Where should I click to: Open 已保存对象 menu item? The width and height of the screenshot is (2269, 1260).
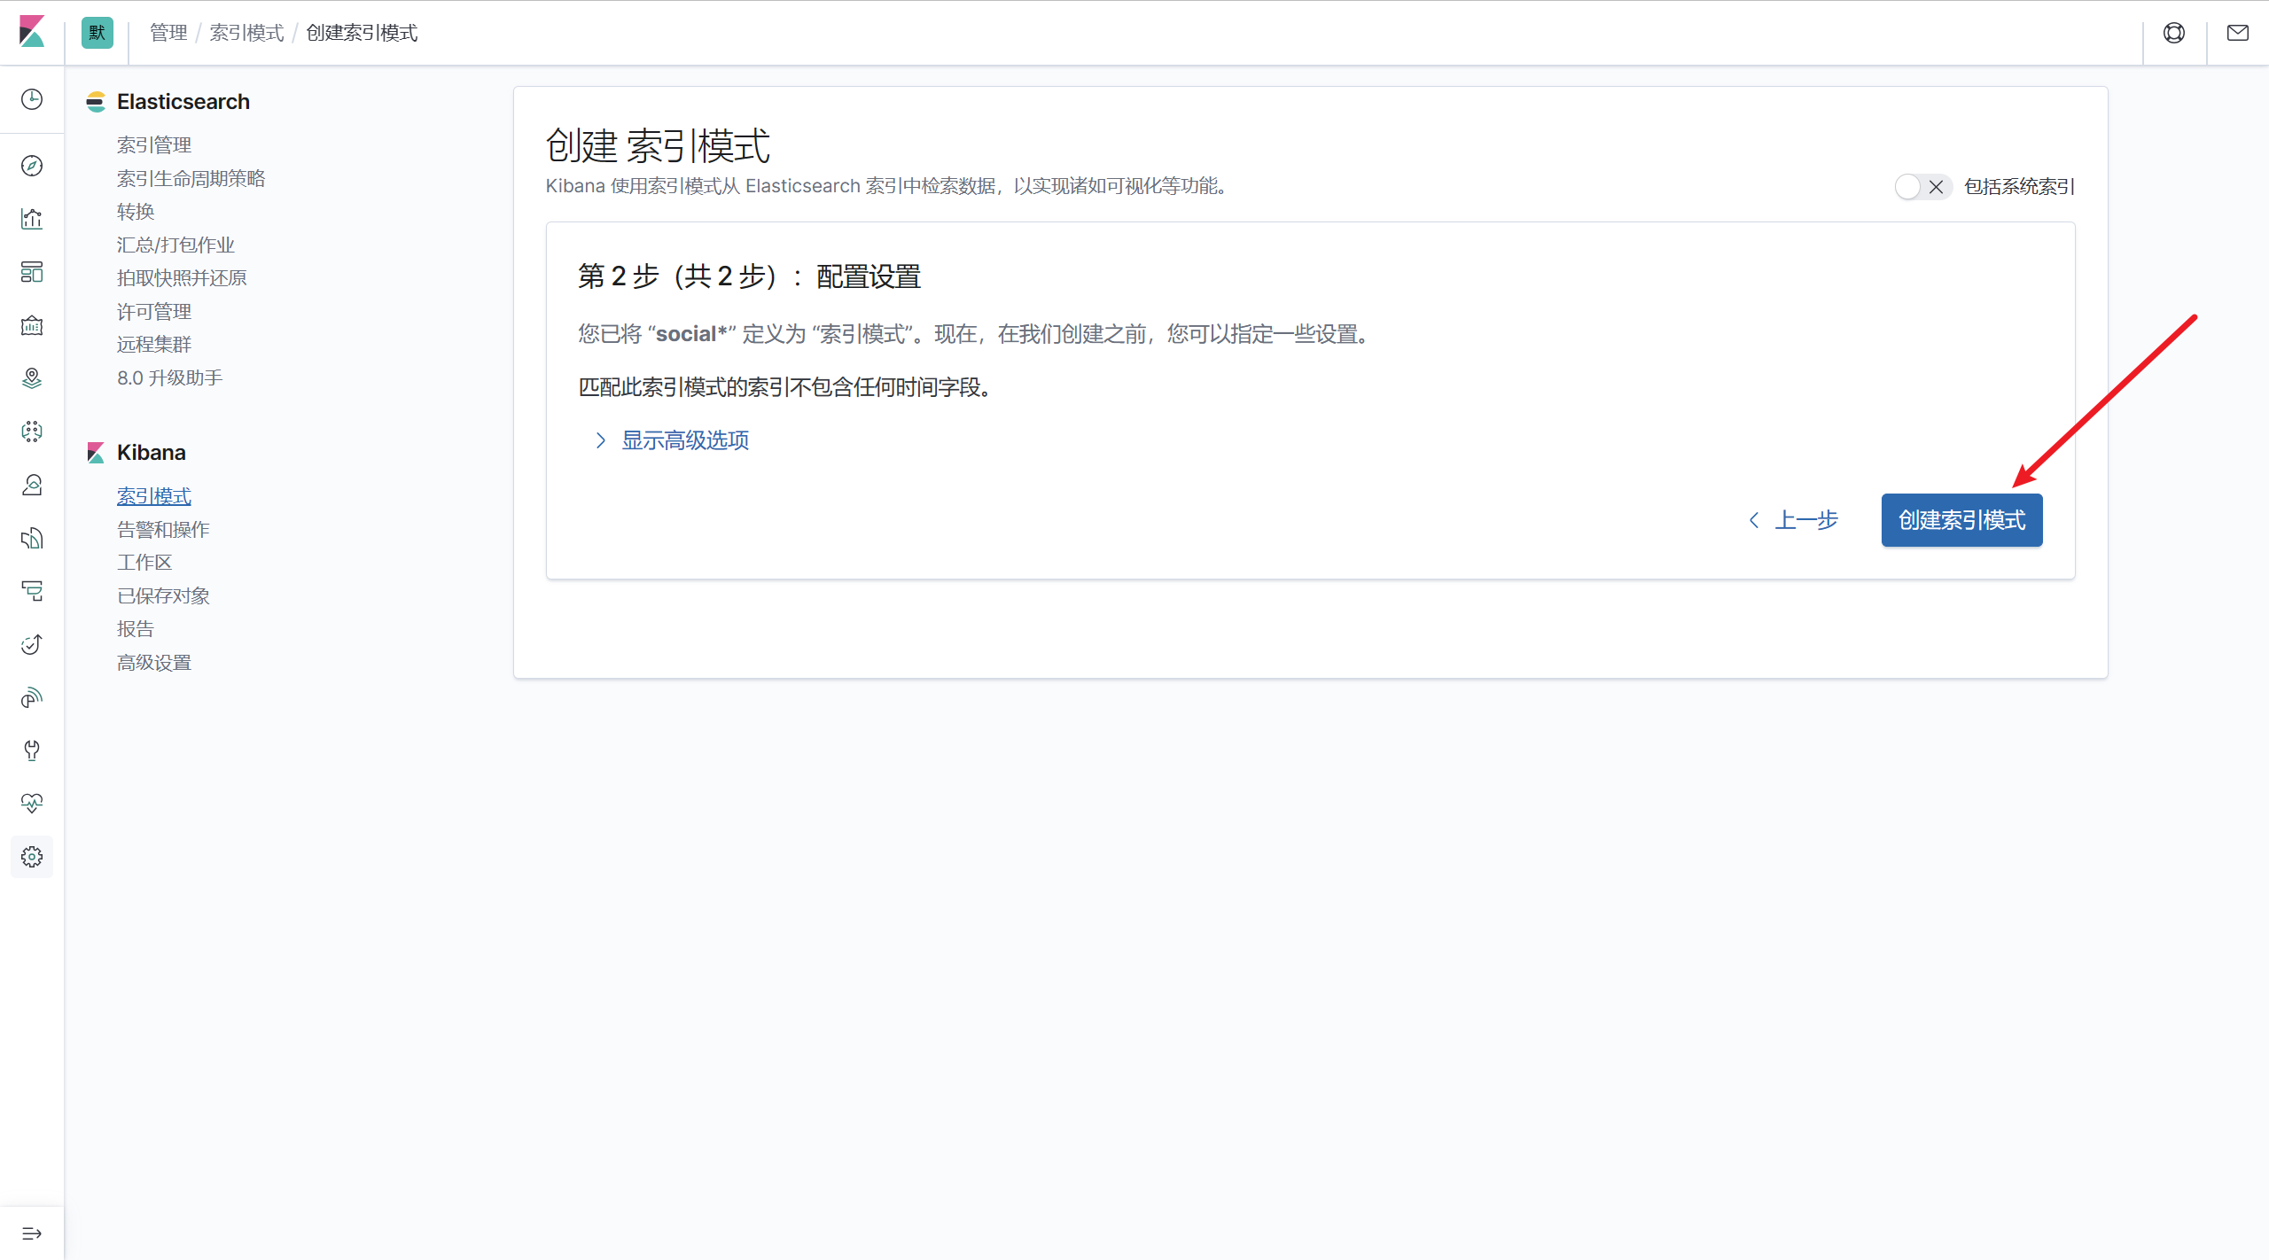(163, 595)
